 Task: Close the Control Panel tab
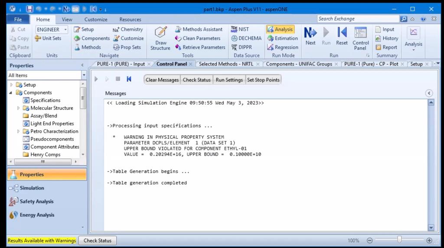point(191,64)
